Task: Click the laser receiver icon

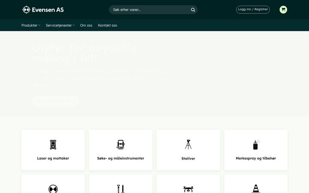Action: pyautogui.click(x=53, y=145)
